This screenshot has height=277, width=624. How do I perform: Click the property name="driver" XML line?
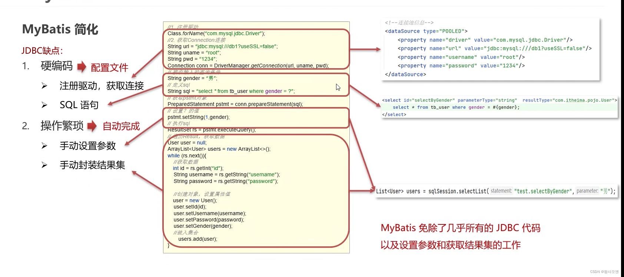click(485, 40)
